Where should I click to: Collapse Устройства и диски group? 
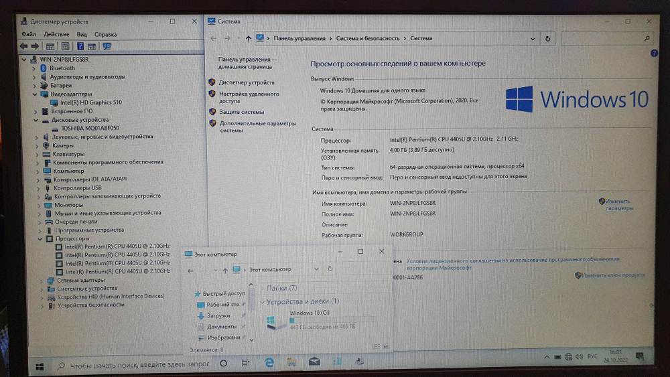pyautogui.click(x=262, y=302)
